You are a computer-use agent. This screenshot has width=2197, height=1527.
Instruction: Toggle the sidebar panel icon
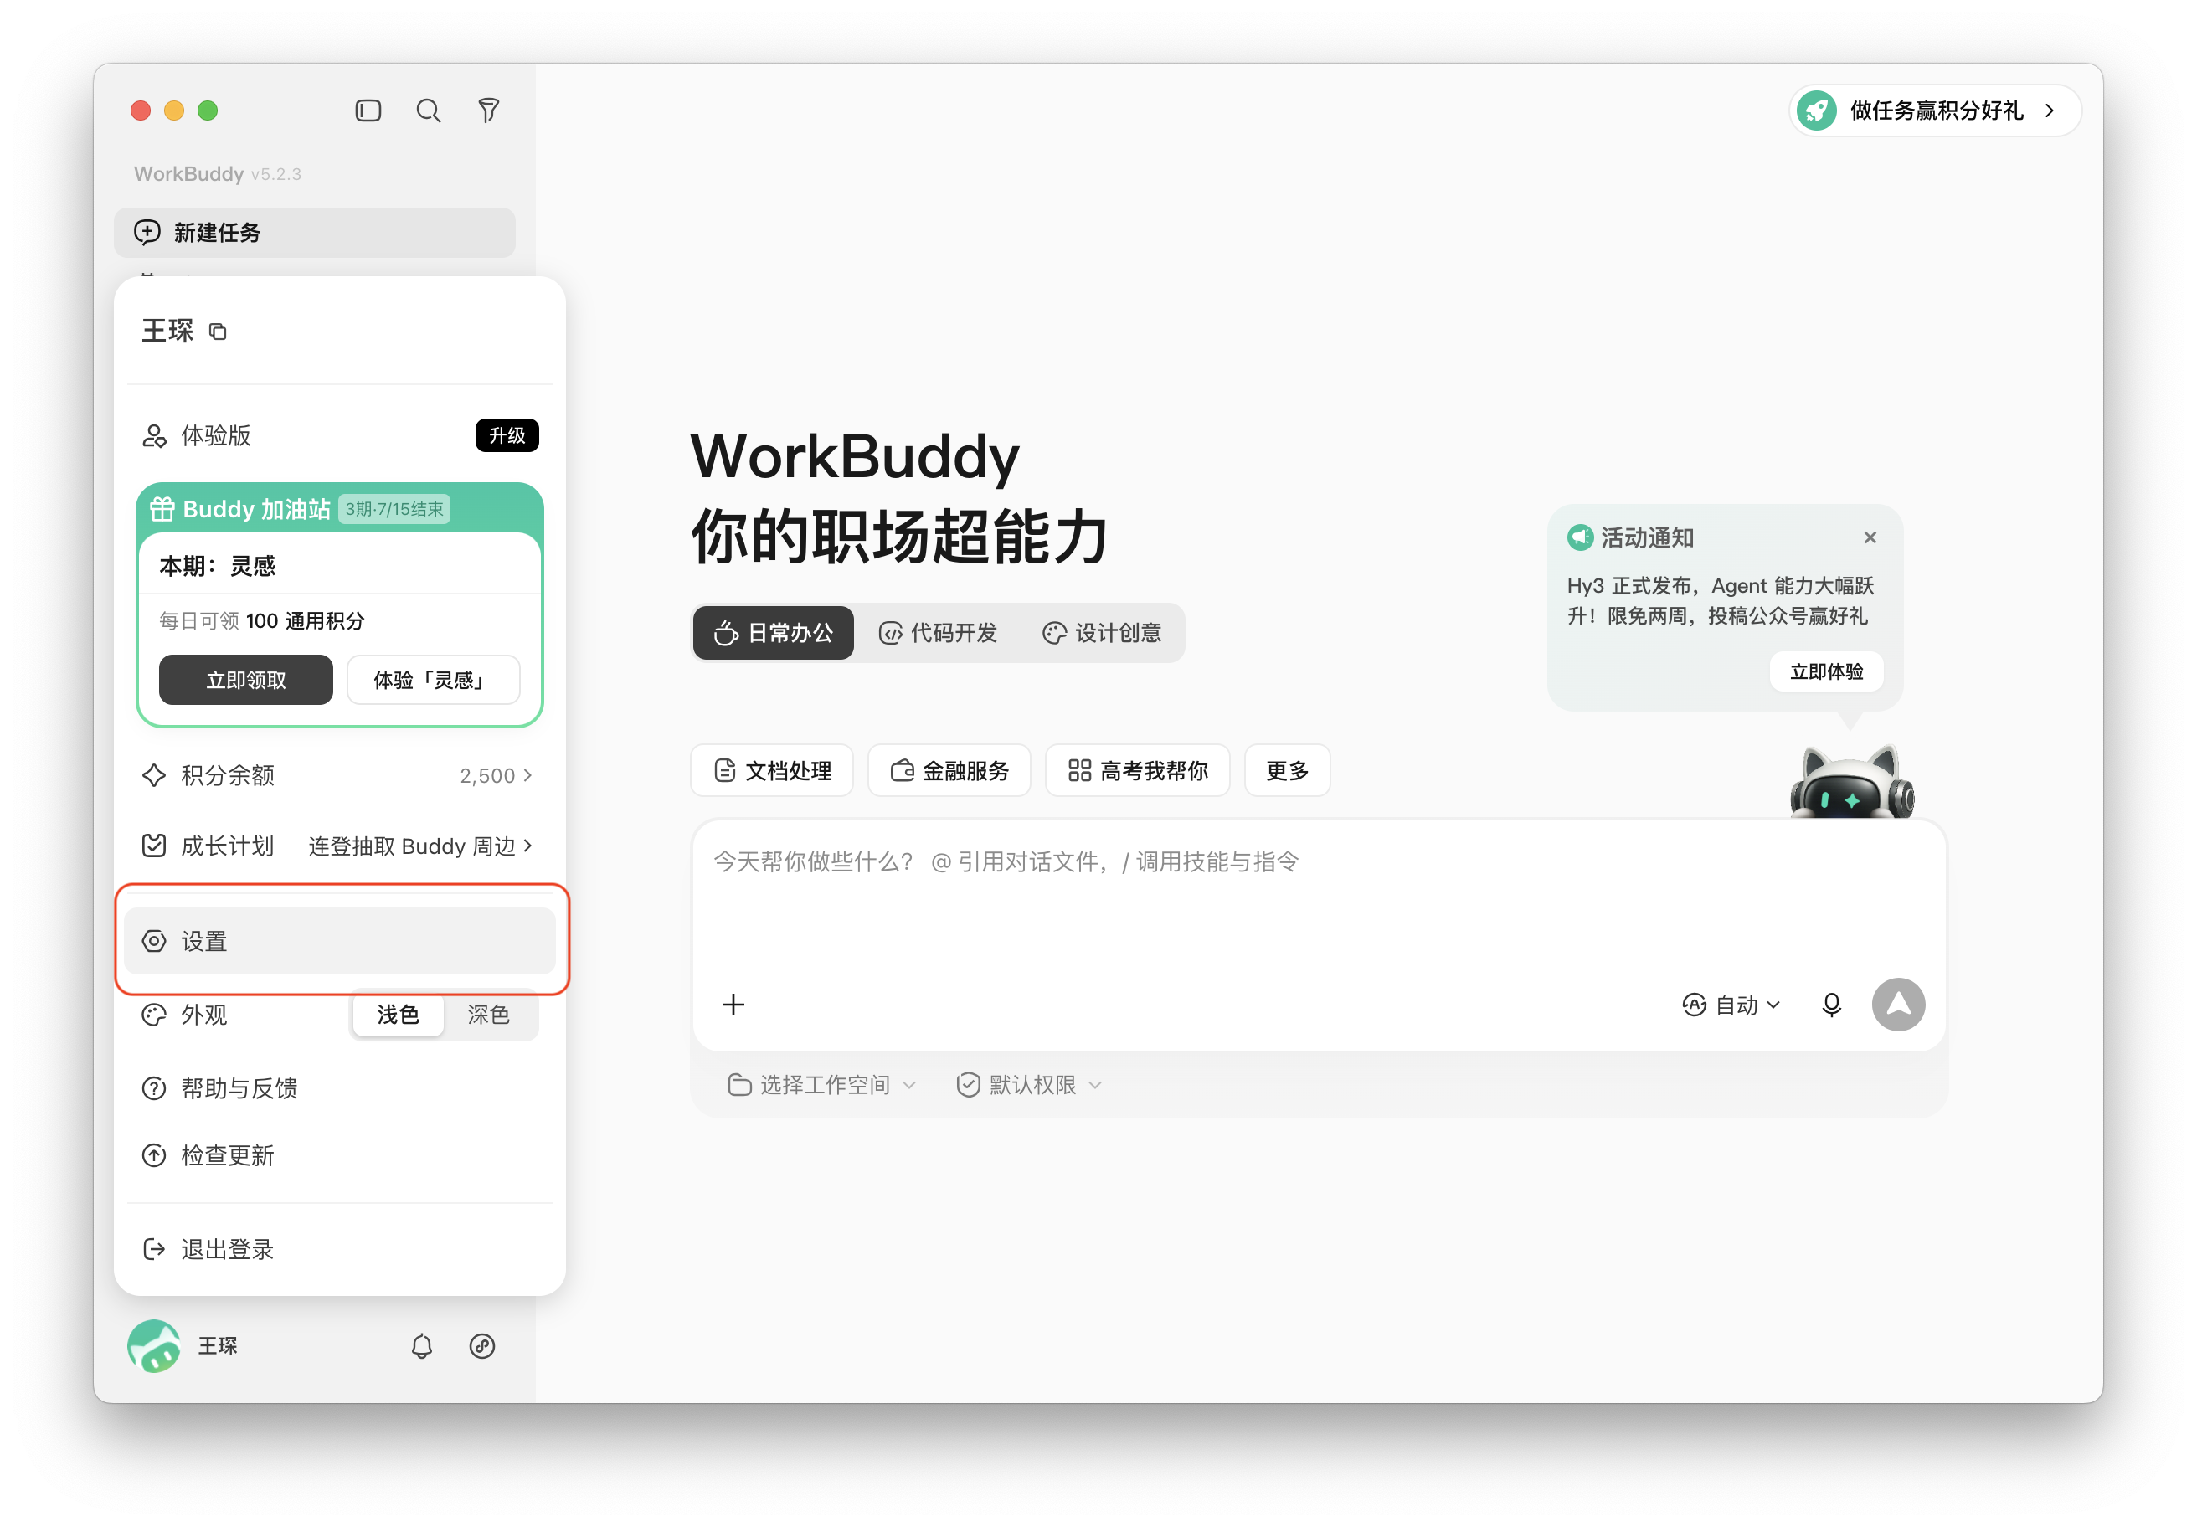click(368, 111)
